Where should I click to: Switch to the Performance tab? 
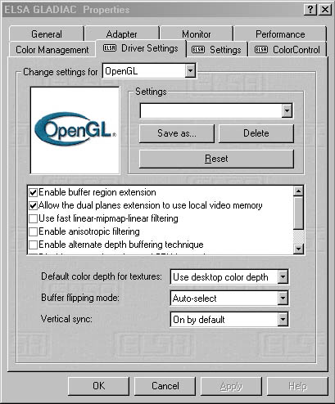click(x=280, y=34)
